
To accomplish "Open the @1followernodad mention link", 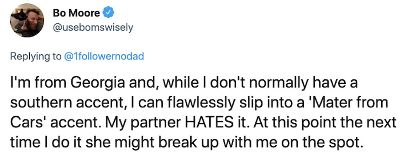I will pos(104,56).
